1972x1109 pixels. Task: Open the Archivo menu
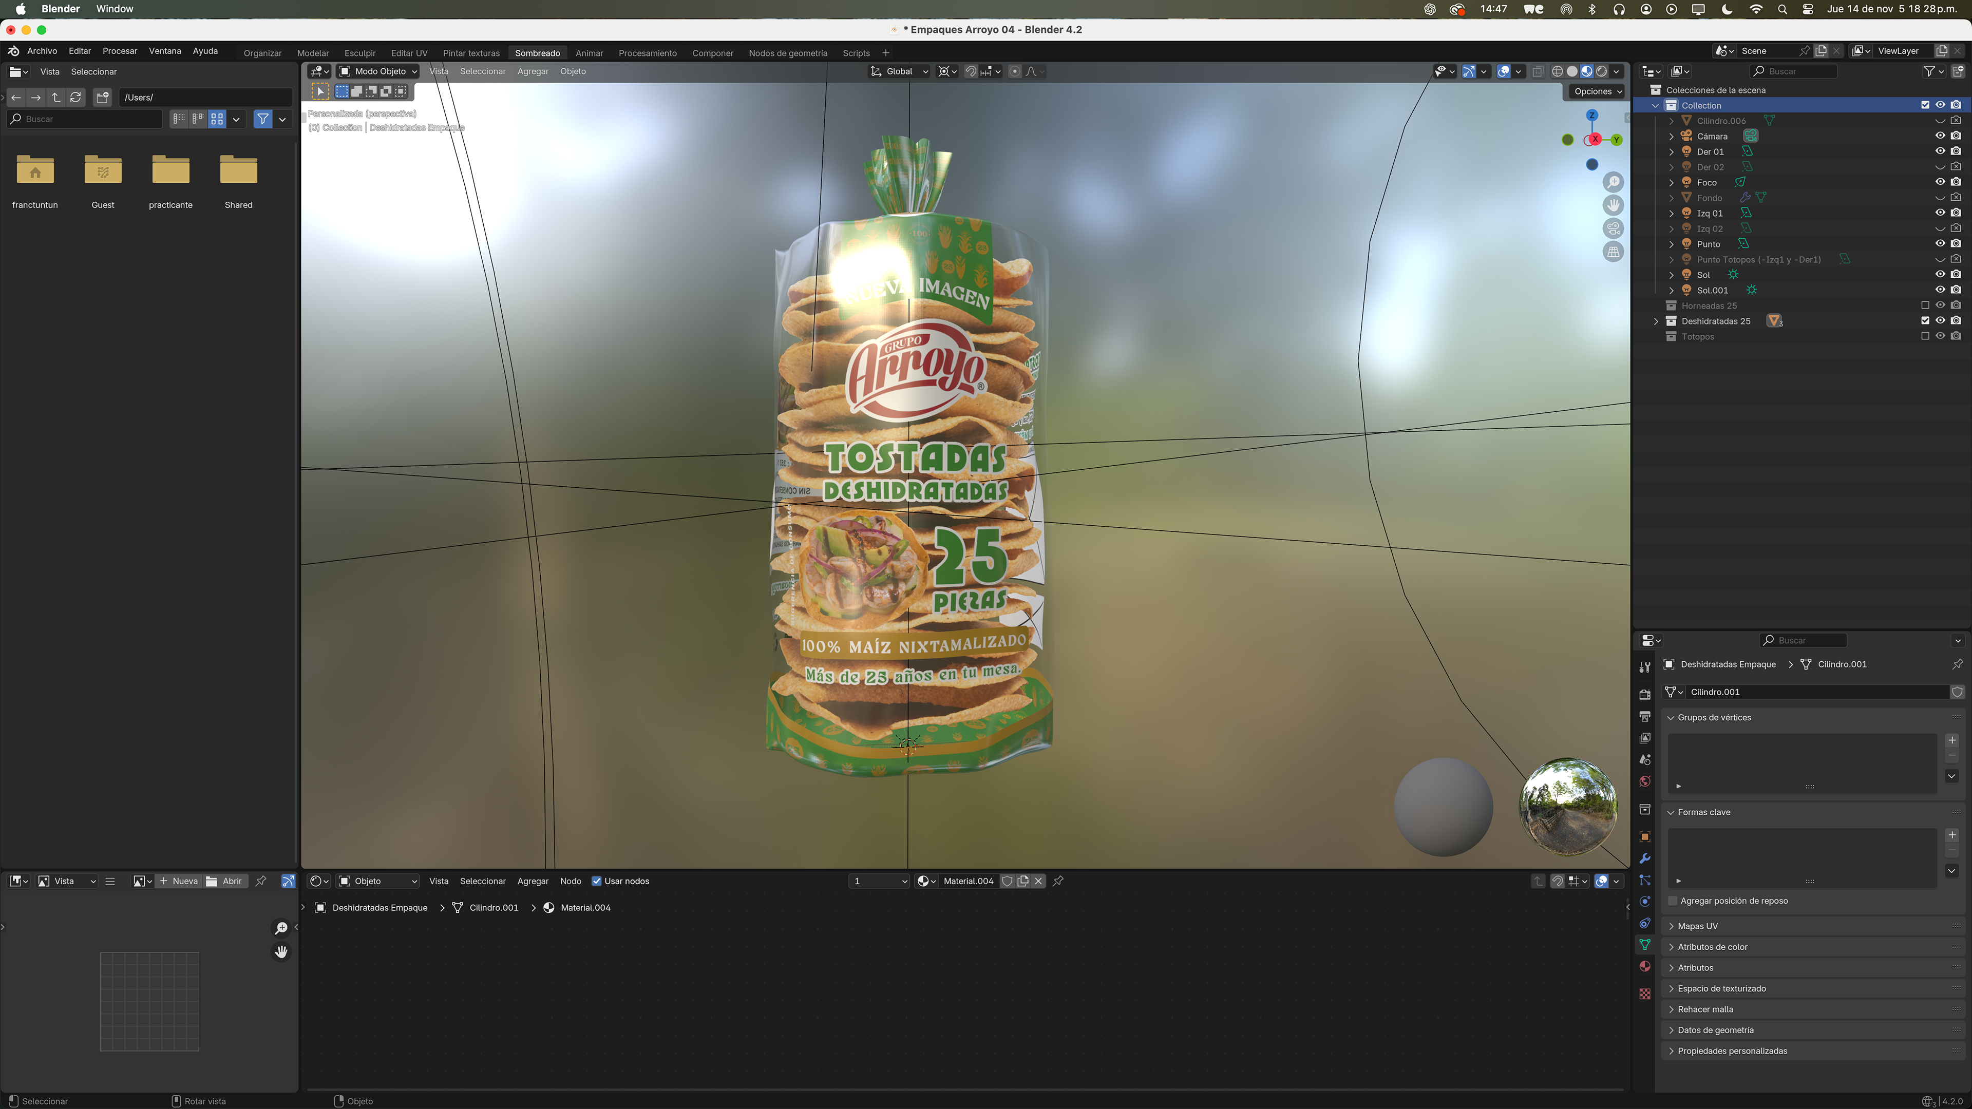point(42,50)
